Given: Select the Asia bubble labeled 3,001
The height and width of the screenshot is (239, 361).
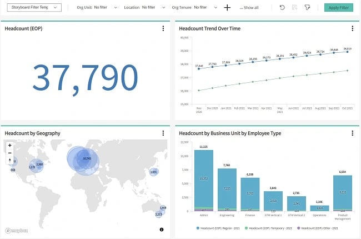Looking at the screenshot, I should 153,172.
